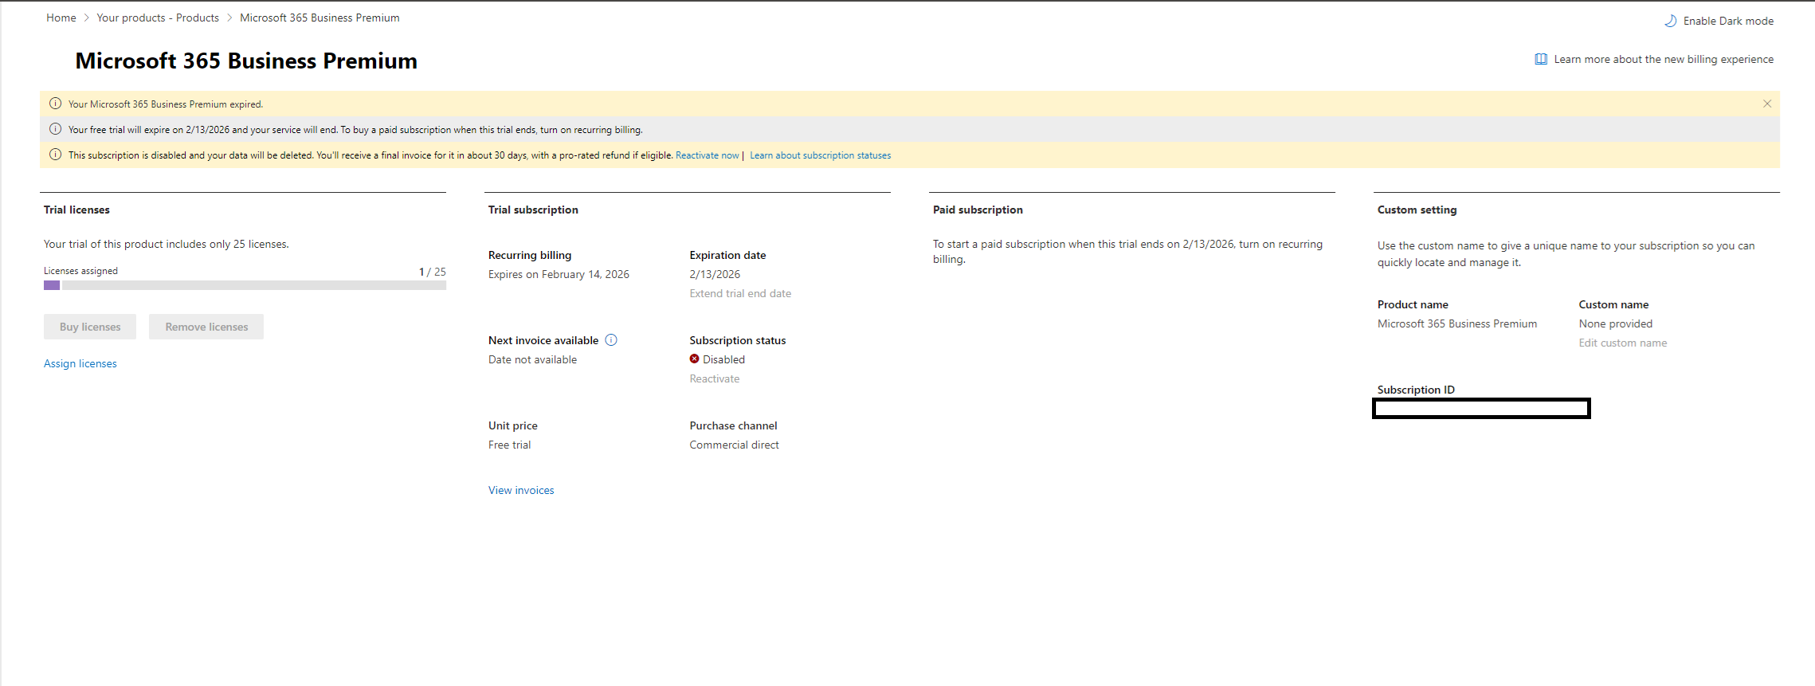1815x686 pixels.
Task: Open Learn about subscription statuses link
Action: (821, 155)
